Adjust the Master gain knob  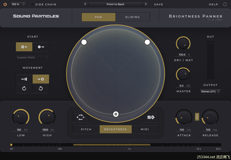(x=183, y=75)
